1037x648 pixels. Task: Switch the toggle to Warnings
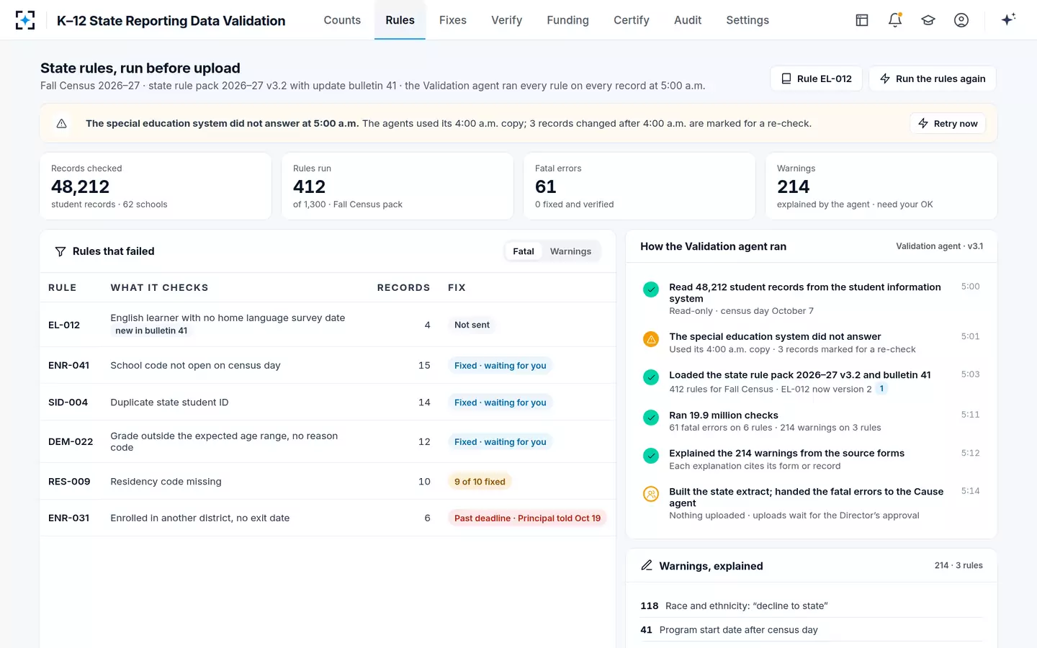pos(570,251)
